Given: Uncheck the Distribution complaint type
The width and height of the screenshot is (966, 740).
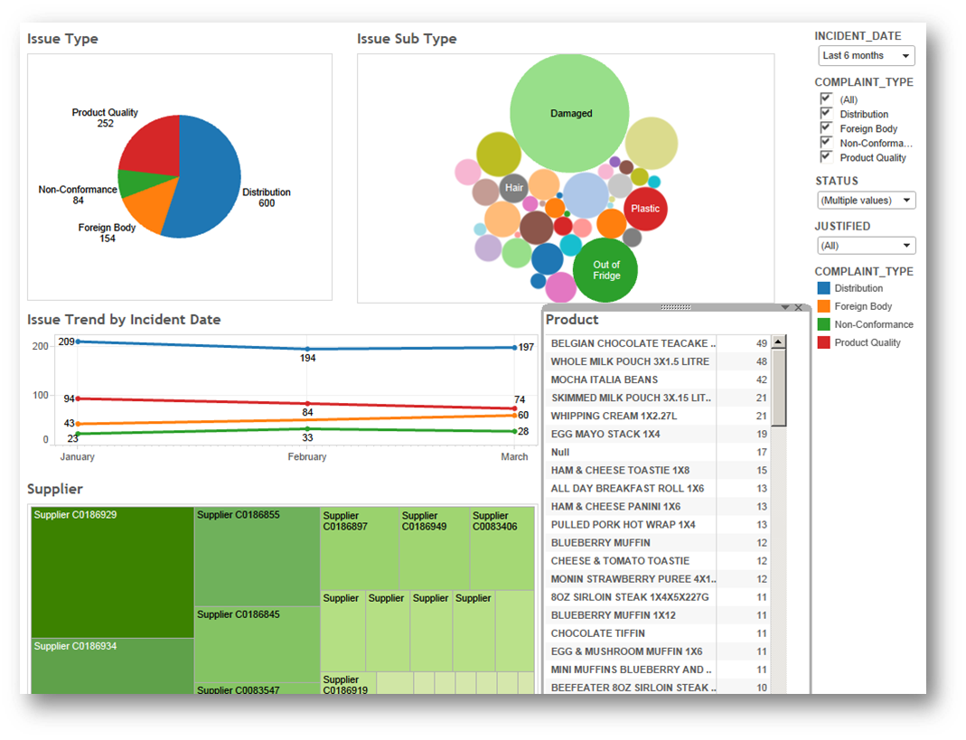Looking at the screenshot, I should (x=826, y=113).
